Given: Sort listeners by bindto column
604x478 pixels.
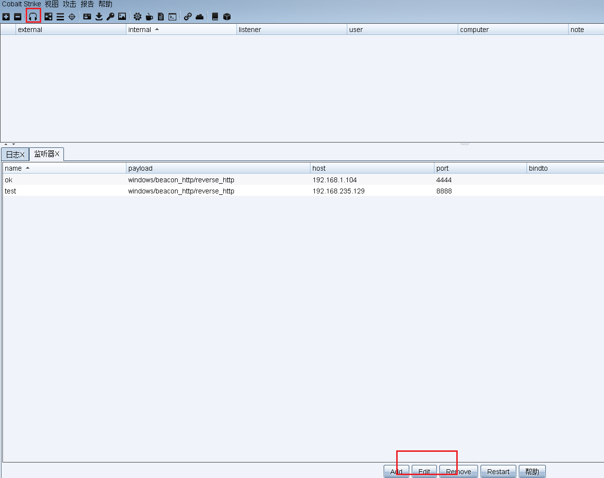Looking at the screenshot, I should 565,168.
